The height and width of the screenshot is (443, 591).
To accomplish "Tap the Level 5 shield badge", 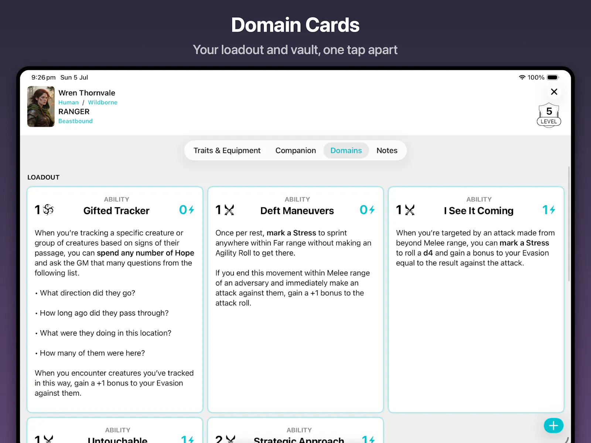I will (x=549, y=115).
